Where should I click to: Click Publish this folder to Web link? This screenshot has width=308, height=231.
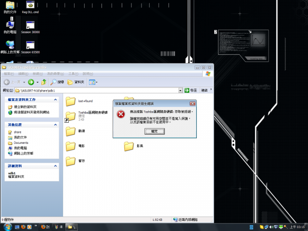(x=32, y=112)
